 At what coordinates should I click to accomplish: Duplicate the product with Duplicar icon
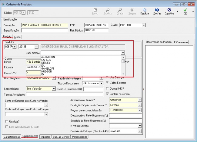tap(145, 12)
